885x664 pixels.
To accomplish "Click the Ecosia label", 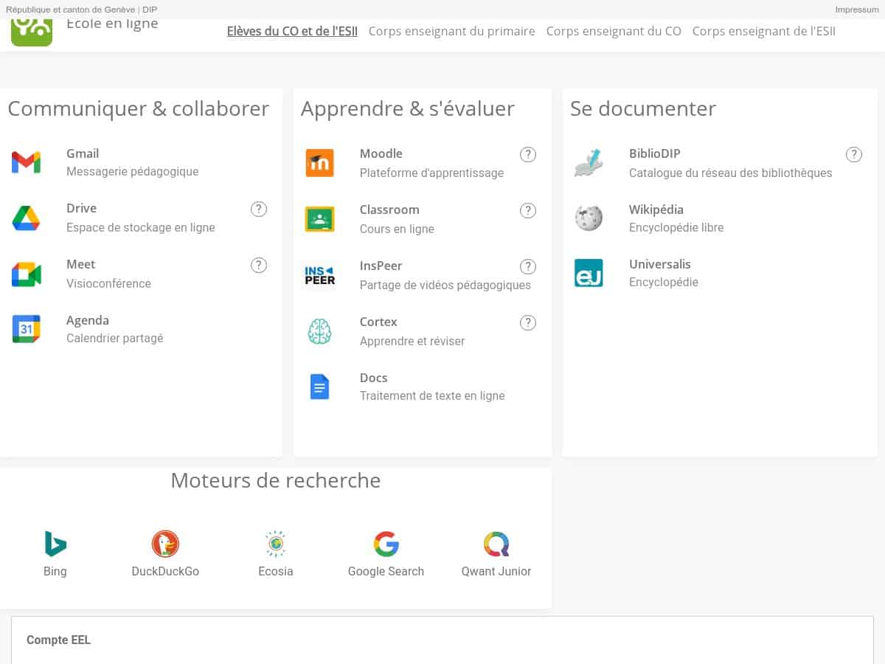I will pyautogui.click(x=276, y=571).
